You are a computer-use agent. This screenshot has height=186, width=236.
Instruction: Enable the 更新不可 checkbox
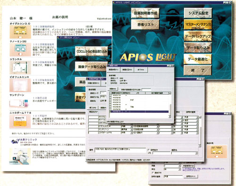coord(152,173)
